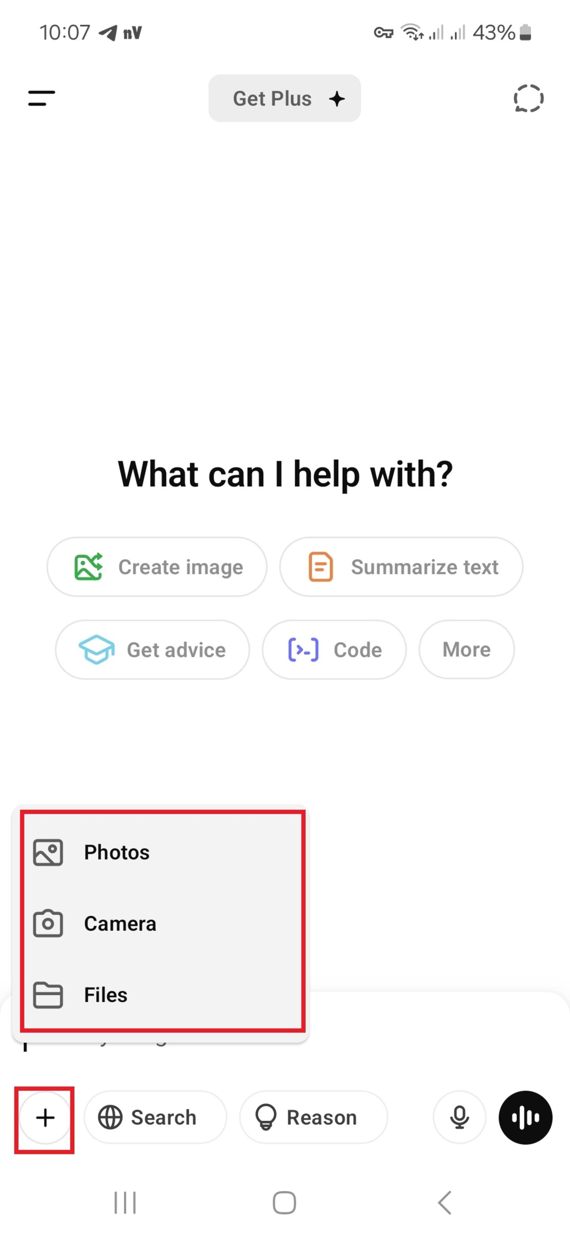Select Photos from attachment menu
This screenshot has width=570, height=1236.
[163, 853]
